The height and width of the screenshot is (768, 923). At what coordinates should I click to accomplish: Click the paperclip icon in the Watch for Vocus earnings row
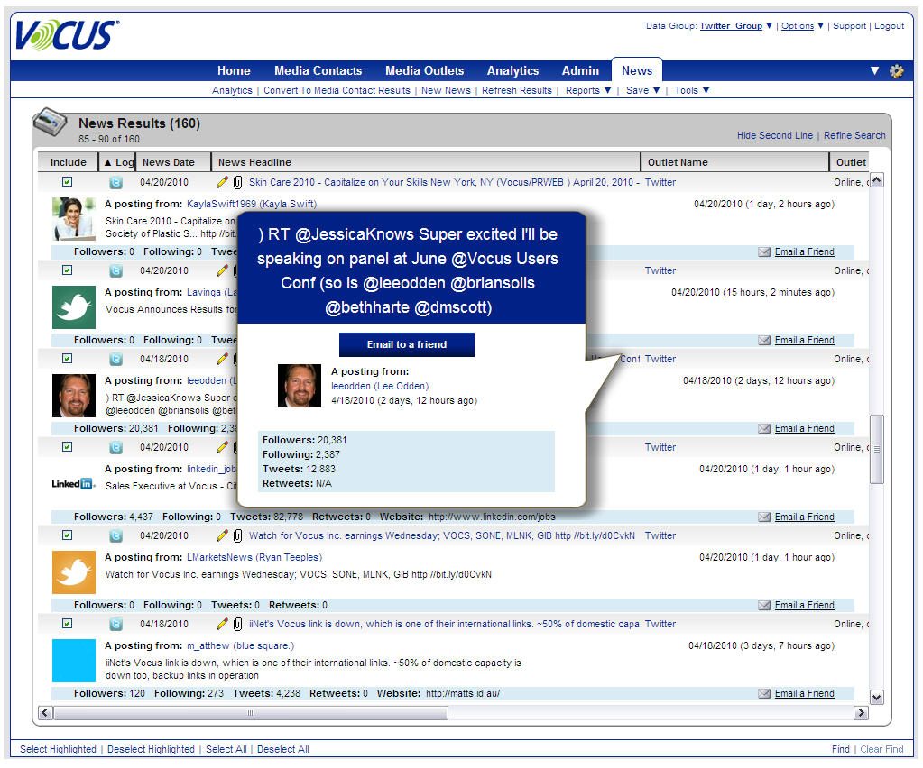coord(237,535)
